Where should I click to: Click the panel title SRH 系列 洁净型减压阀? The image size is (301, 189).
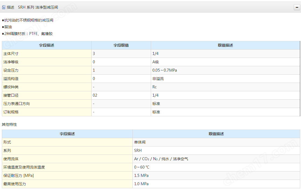[38, 7]
